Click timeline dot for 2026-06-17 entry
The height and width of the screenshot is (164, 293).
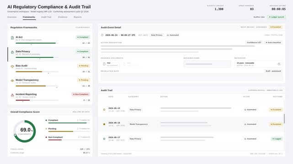[104, 138]
